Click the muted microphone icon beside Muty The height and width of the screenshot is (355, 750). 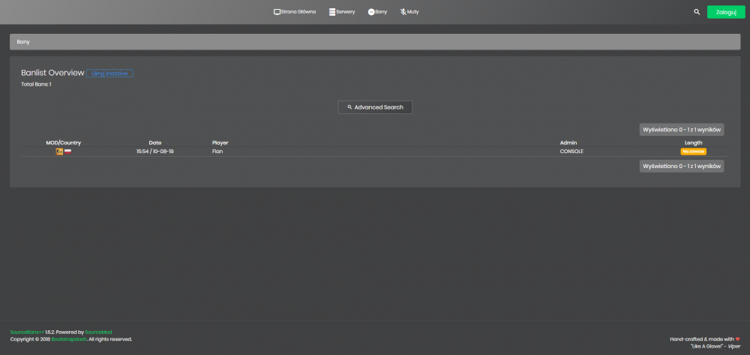(x=403, y=12)
